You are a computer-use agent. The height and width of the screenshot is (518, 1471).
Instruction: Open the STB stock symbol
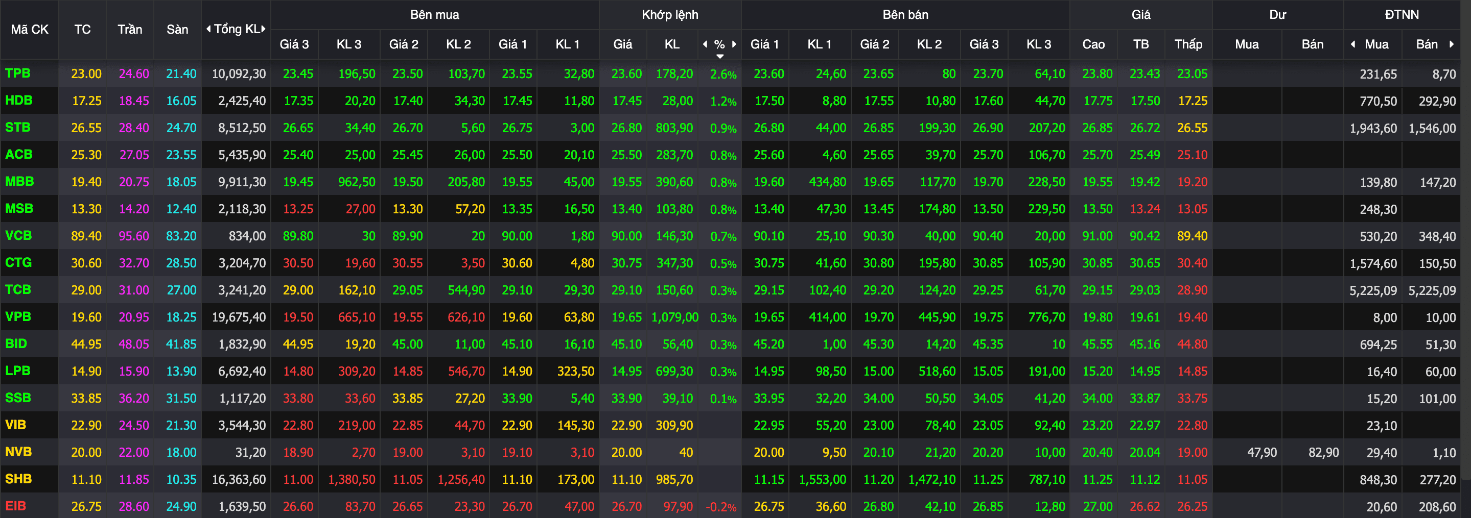point(18,127)
